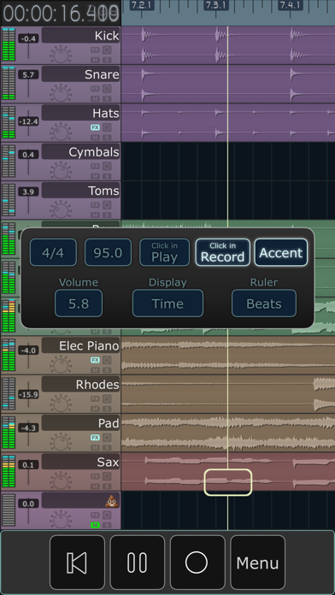
Task: Rewind to start with the transport button
Action: [77, 563]
